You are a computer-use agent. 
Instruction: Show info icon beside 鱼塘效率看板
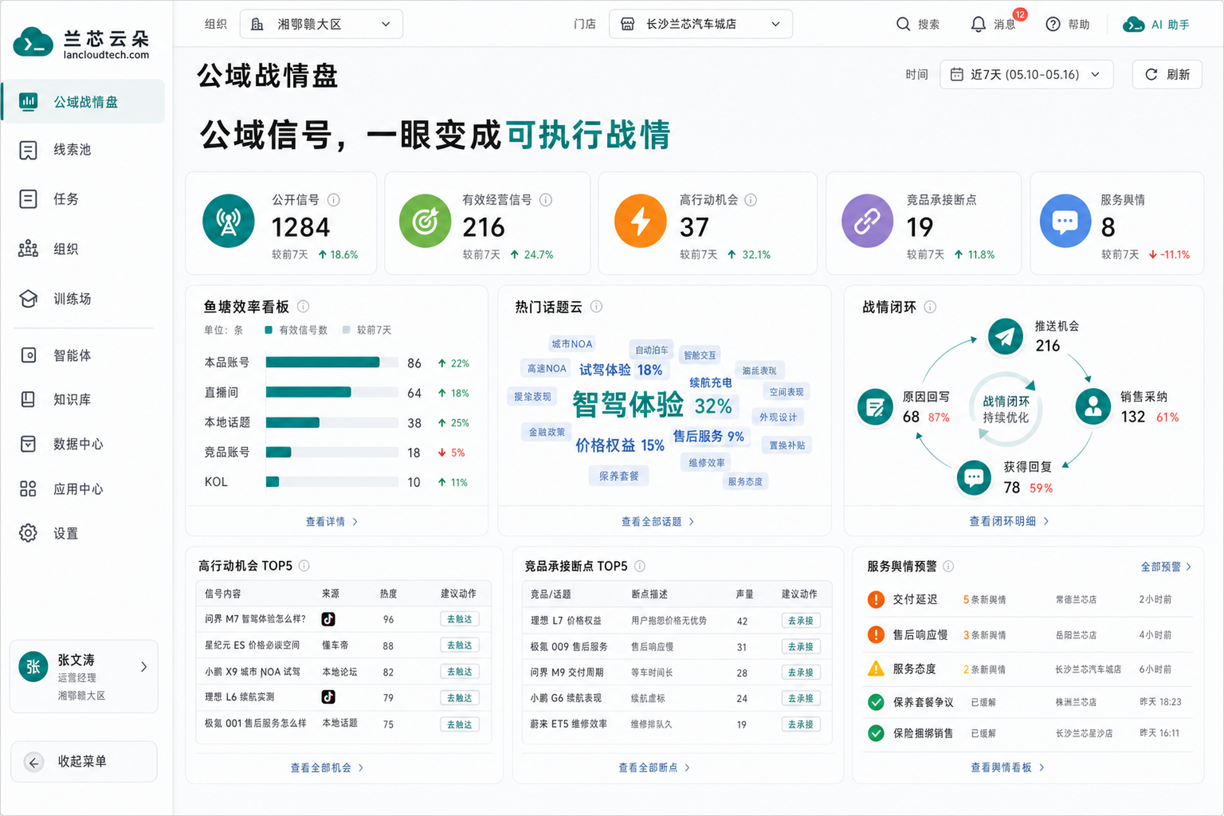pos(303,306)
